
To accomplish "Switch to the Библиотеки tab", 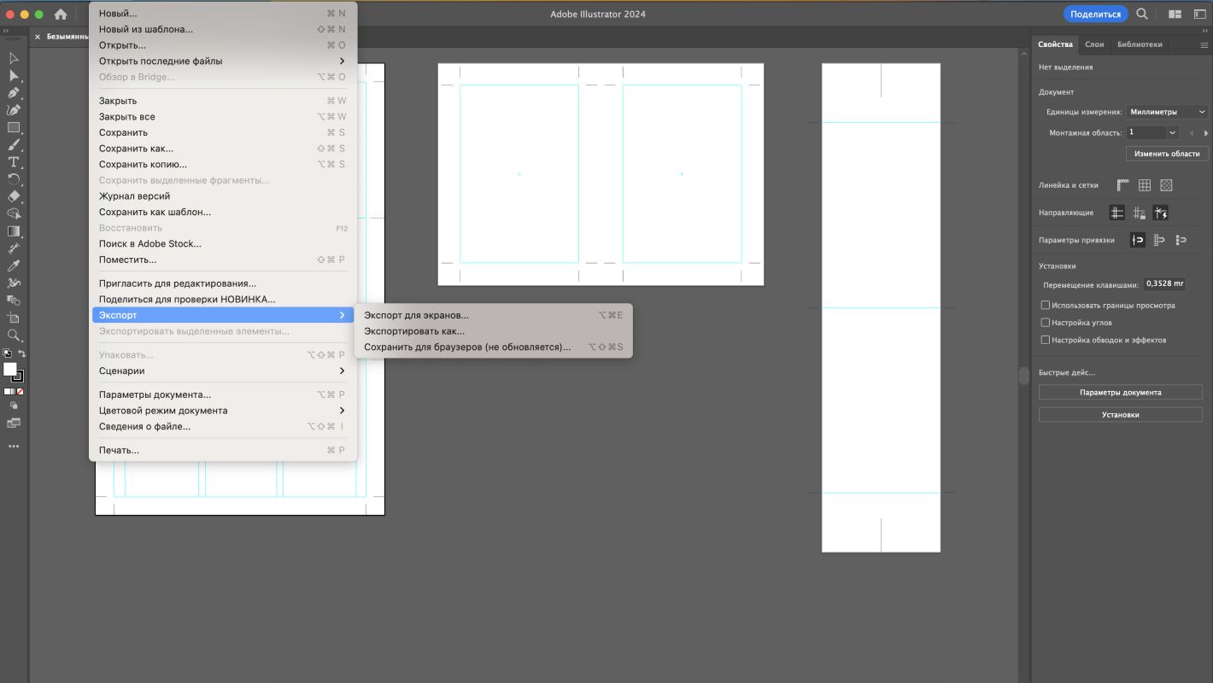I will pos(1140,44).
